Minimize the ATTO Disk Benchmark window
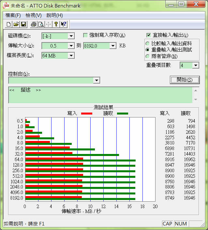The width and height of the screenshot is (208, 230). 171,4
